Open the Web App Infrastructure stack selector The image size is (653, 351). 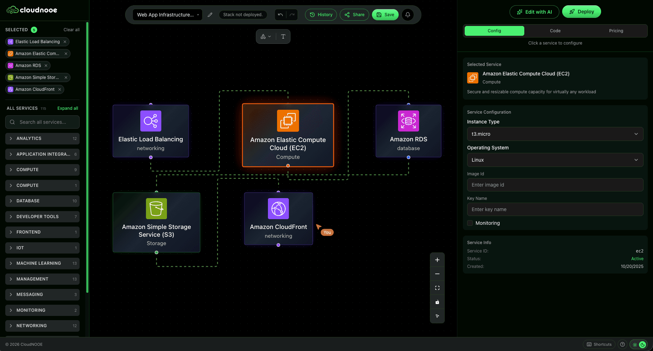tap(168, 15)
